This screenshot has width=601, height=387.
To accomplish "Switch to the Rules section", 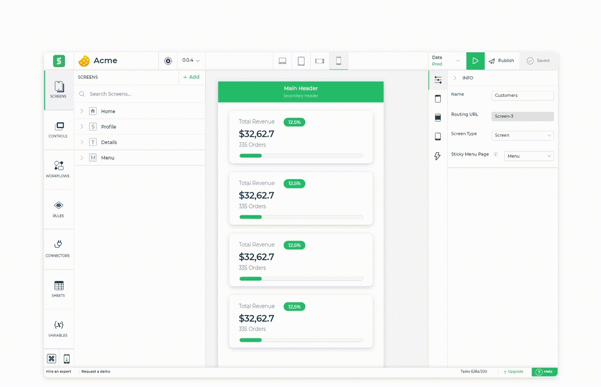I will coord(58,209).
